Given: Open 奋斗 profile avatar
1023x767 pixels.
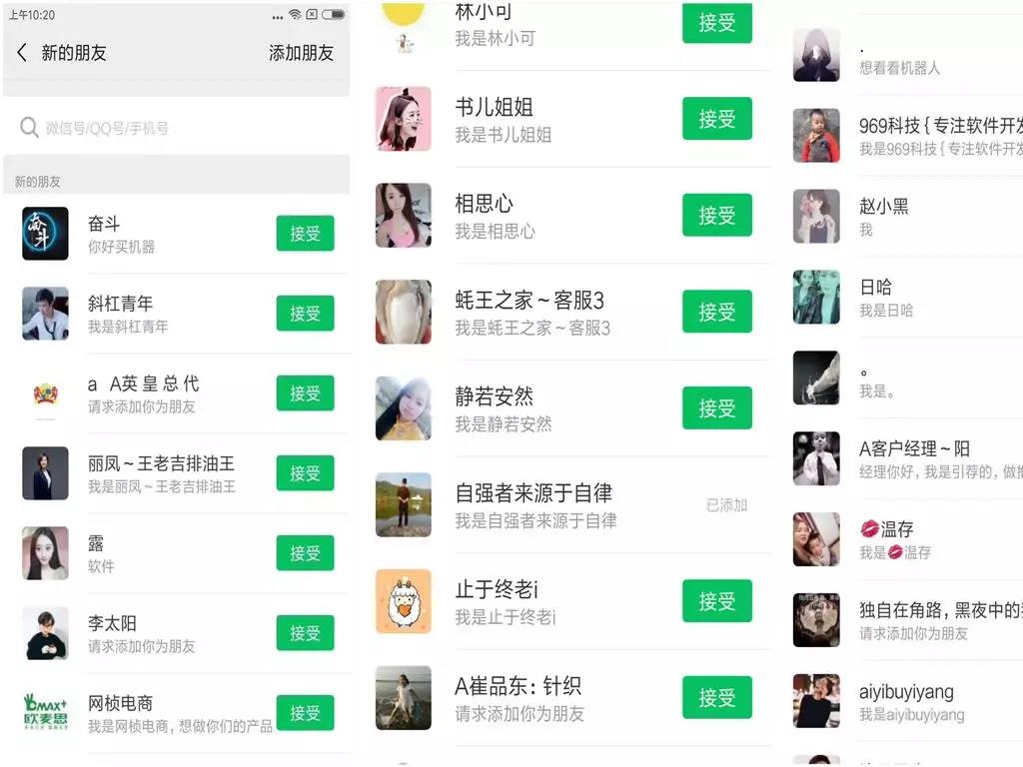Looking at the screenshot, I should point(45,234).
